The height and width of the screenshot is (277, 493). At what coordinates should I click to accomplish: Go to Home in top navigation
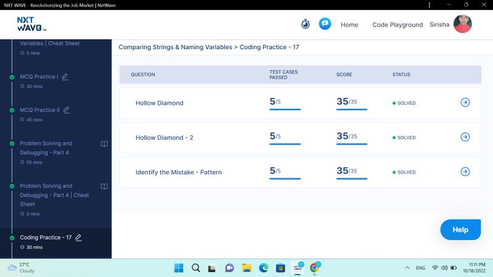(x=349, y=25)
